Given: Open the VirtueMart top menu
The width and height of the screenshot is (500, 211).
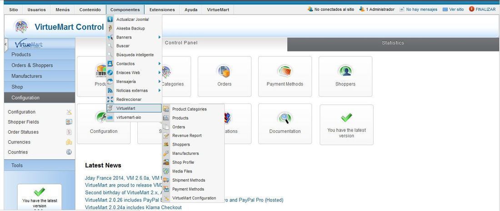Looking at the screenshot, I should (218, 10).
